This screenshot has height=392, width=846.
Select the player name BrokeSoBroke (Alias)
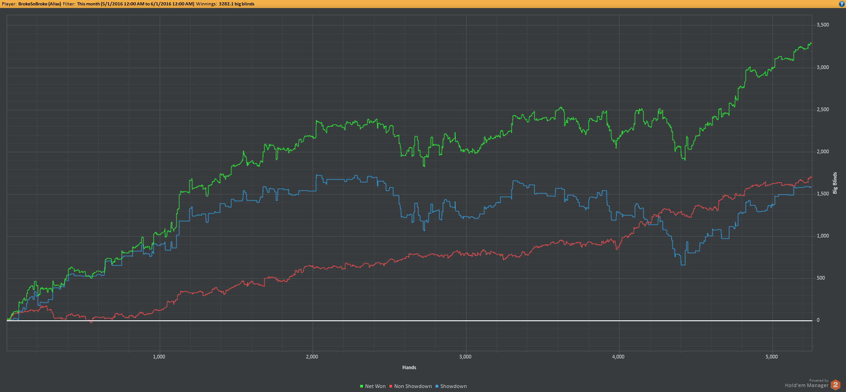pyautogui.click(x=39, y=4)
